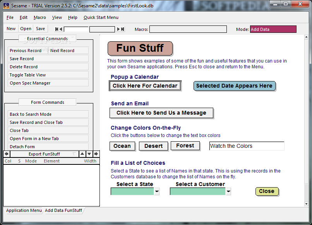Select the Add Data FunStuff tab
This screenshot has width=312, height=225.
coord(63,210)
